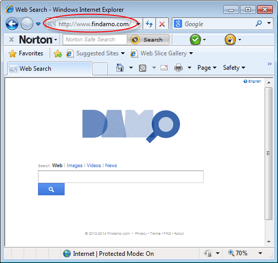
Task: Open the address bar history dropdown arrow
Action: point(139,24)
